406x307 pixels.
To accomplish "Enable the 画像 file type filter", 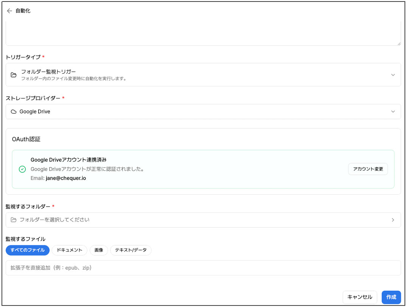I will [x=99, y=250].
